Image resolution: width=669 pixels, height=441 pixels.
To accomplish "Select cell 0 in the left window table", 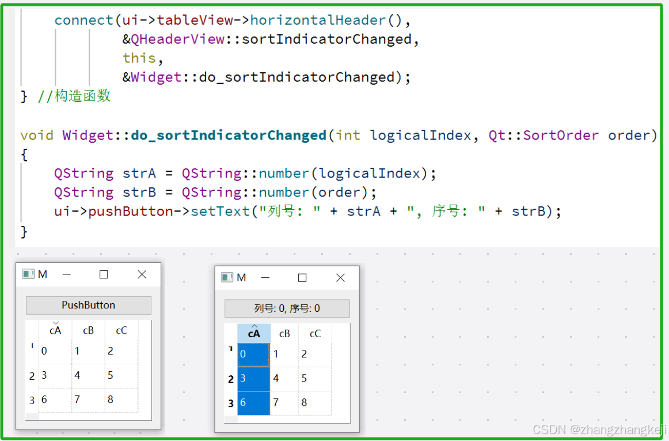I will click(x=55, y=352).
